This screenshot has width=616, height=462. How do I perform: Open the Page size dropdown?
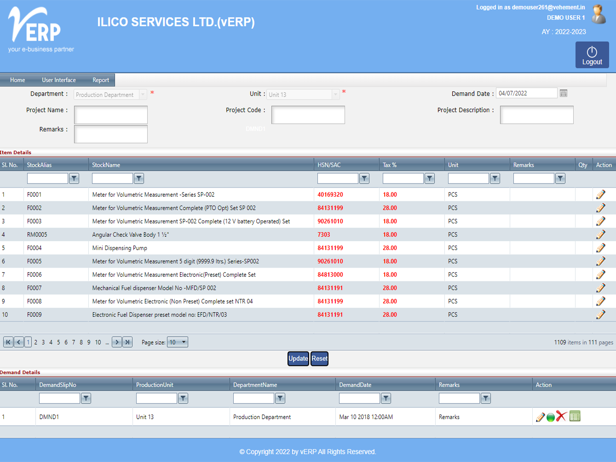tap(178, 342)
